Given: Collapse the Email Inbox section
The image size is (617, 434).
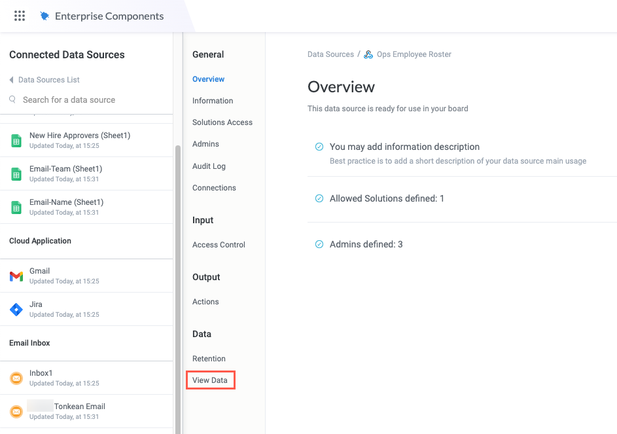Looking at the screenshot, I should tap(29, 342).
